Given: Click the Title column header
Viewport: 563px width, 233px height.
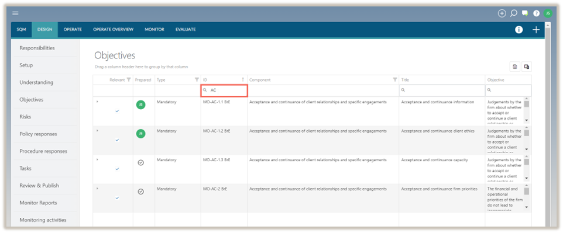Looking at the screenshot, I should [x=442, y=80].
